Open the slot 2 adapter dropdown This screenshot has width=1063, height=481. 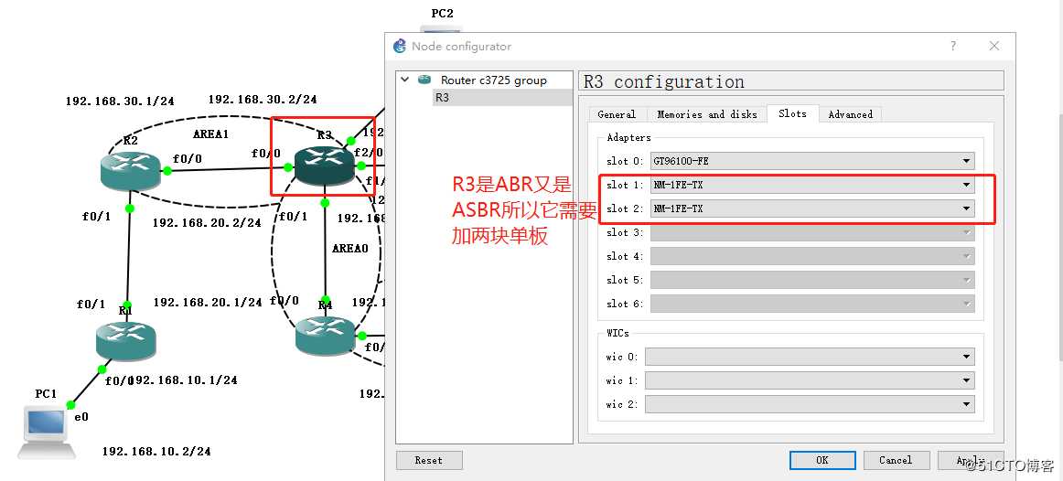pyautogui.click(x=812, y=208)
